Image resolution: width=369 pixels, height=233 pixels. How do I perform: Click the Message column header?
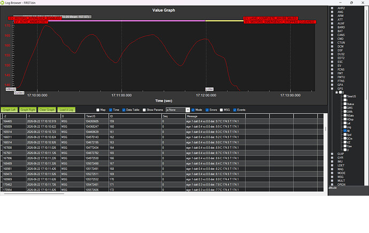(216, 116)
